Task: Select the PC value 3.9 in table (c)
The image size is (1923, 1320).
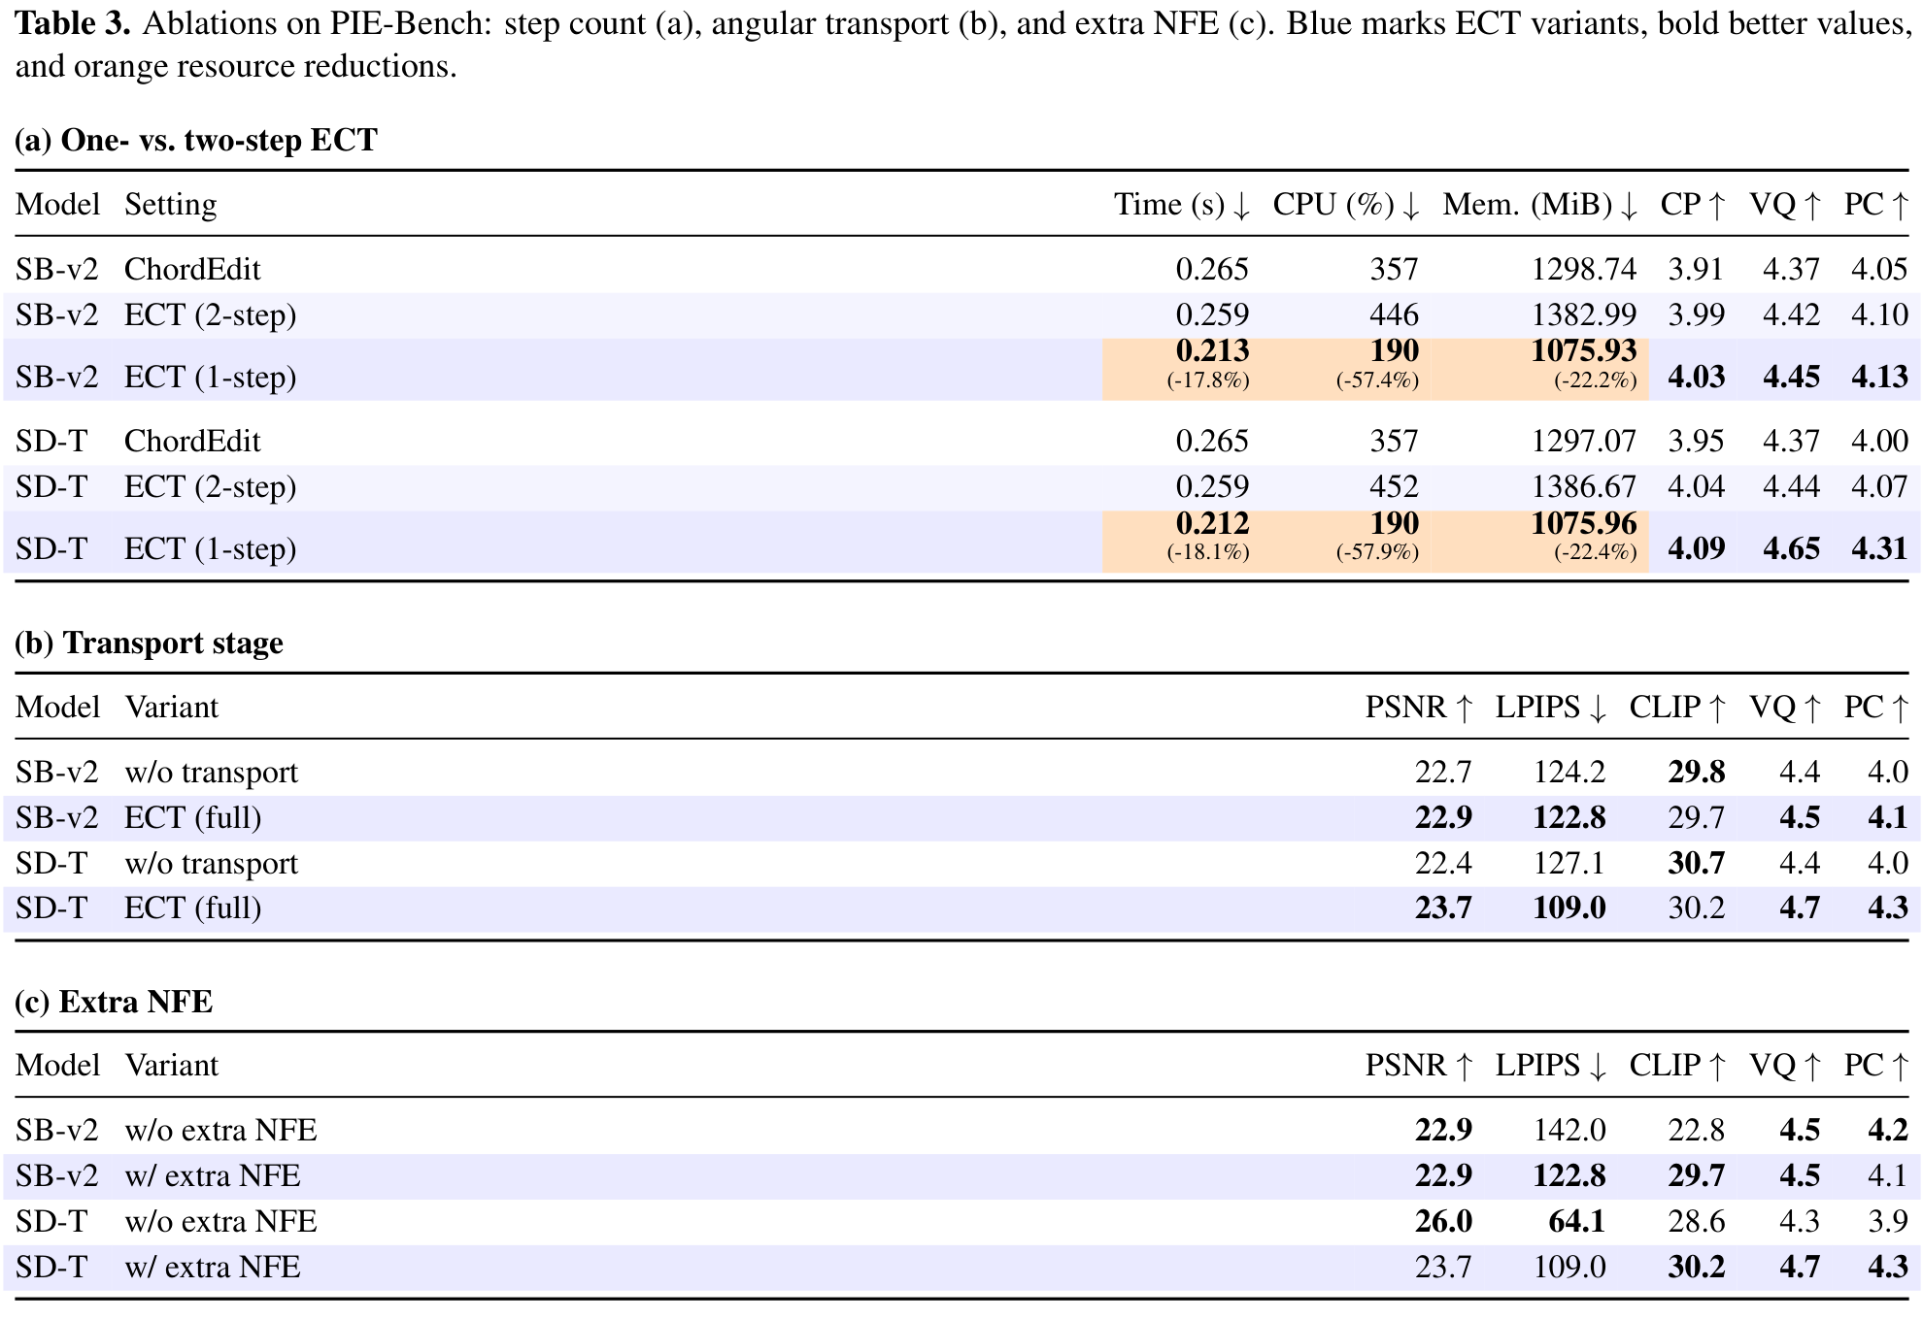Action: [1888, 1221]
